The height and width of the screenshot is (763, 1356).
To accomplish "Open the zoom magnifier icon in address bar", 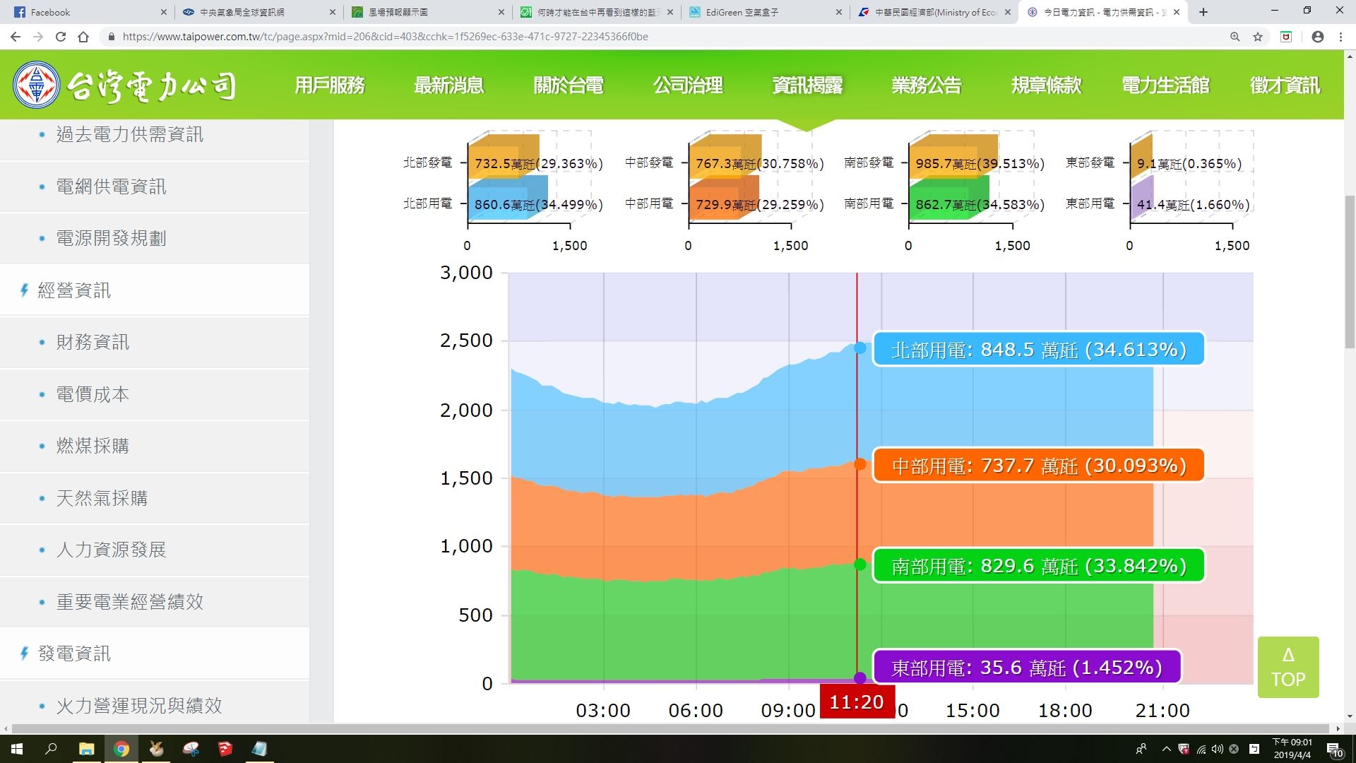I will [x=1235, y=37].
